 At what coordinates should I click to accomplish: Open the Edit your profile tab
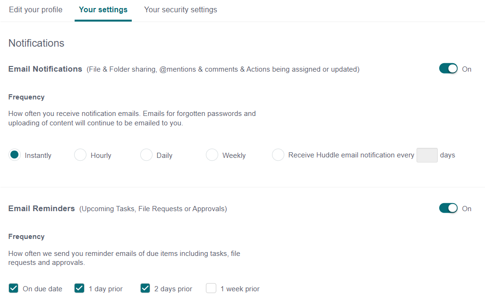[x=35, y=10]
